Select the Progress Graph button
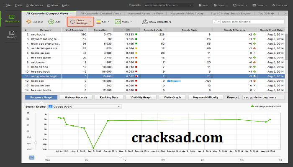The width and height of the screenshot is (293, 167). (41, 97)
